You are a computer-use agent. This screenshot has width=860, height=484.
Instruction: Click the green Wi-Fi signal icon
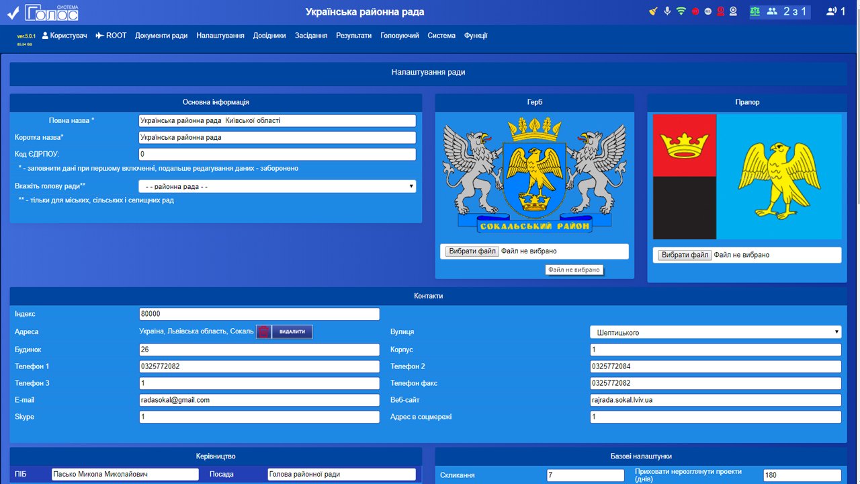point(681,11)
